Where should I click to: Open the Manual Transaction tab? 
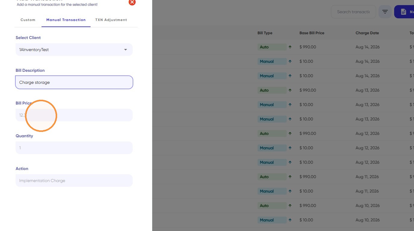pos(66,20)
